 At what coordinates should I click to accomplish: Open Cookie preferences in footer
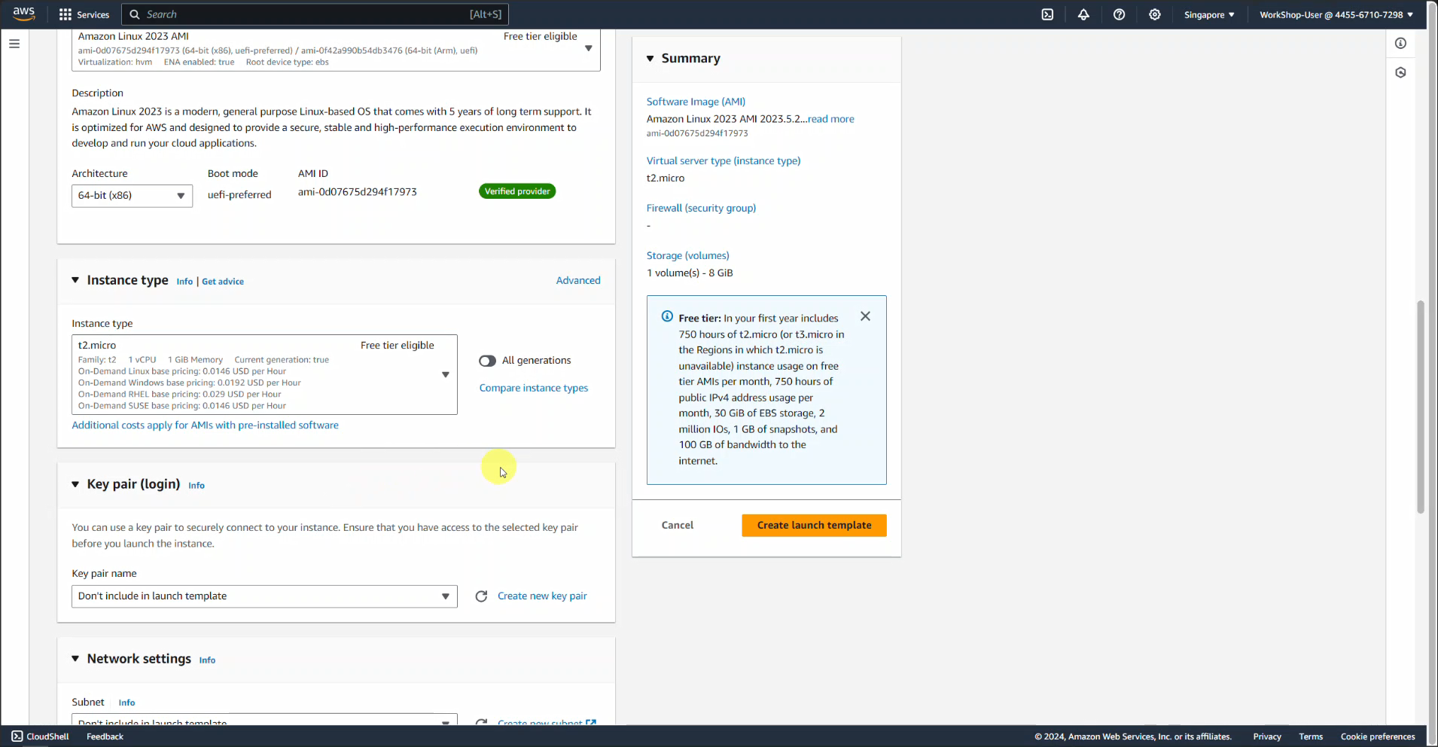[x=1378, y=736]
